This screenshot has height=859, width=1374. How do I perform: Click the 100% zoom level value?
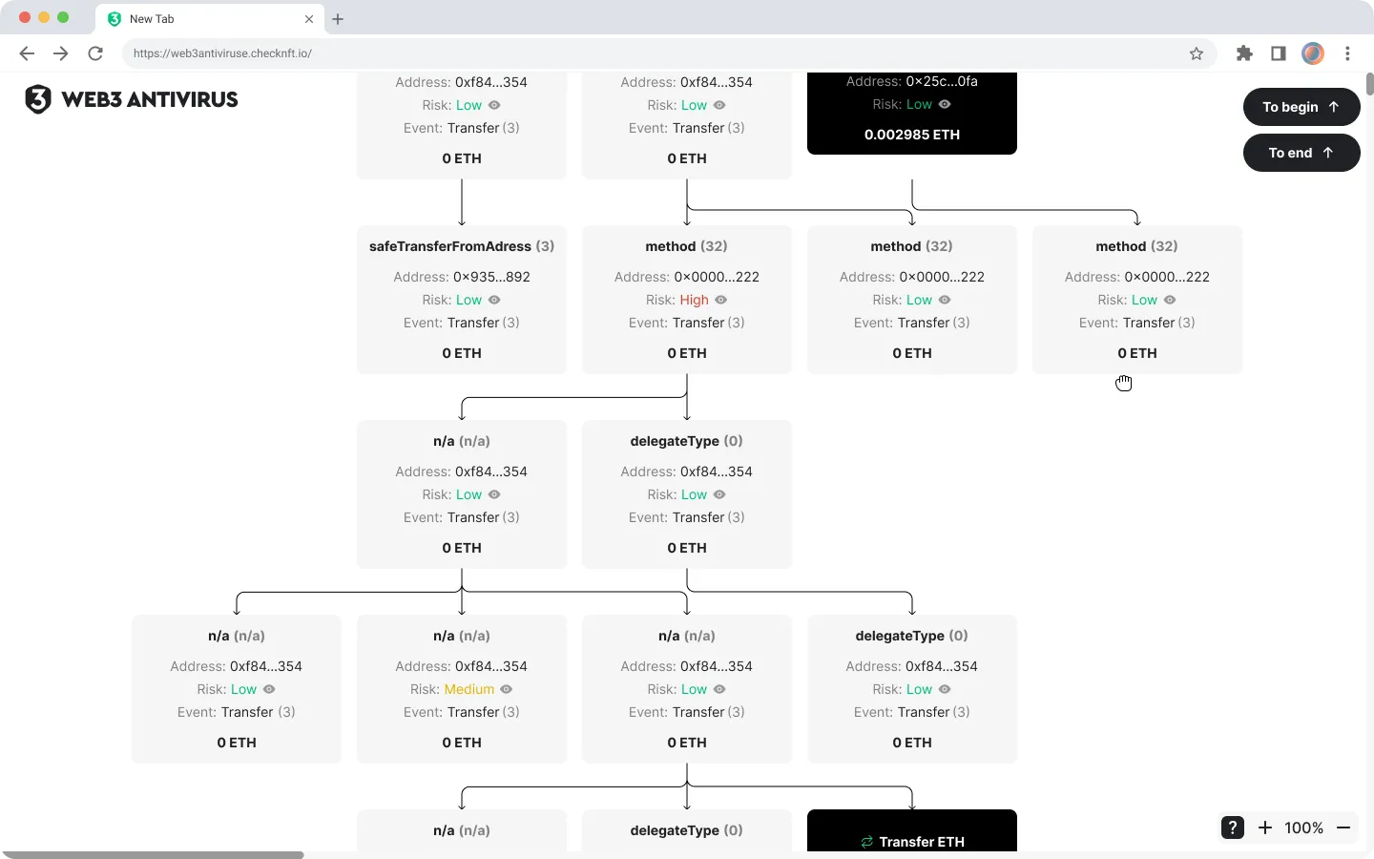[x=1303, y=828]
